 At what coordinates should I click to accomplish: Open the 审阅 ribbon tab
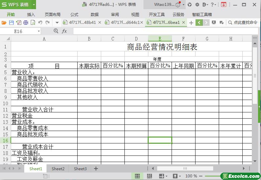pos(115,15)
